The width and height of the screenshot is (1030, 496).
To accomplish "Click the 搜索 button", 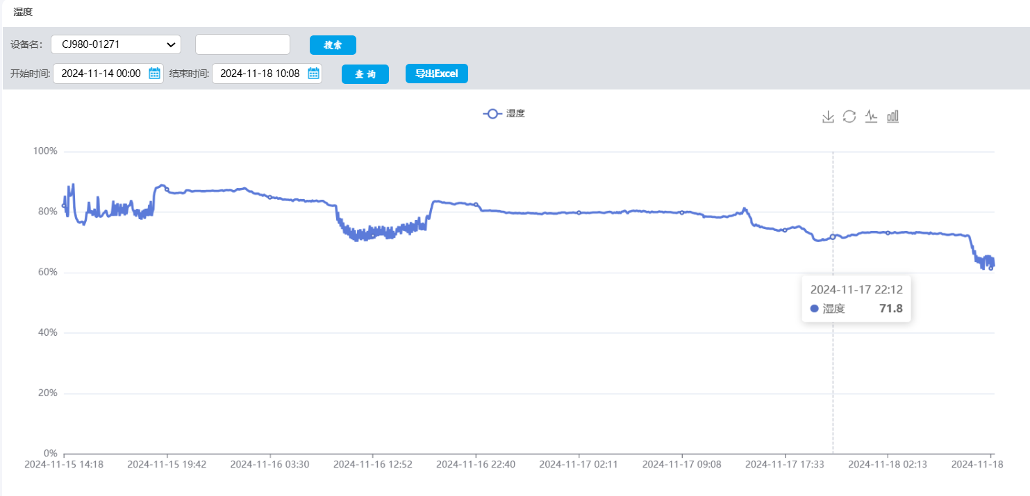I will point(333,45).
